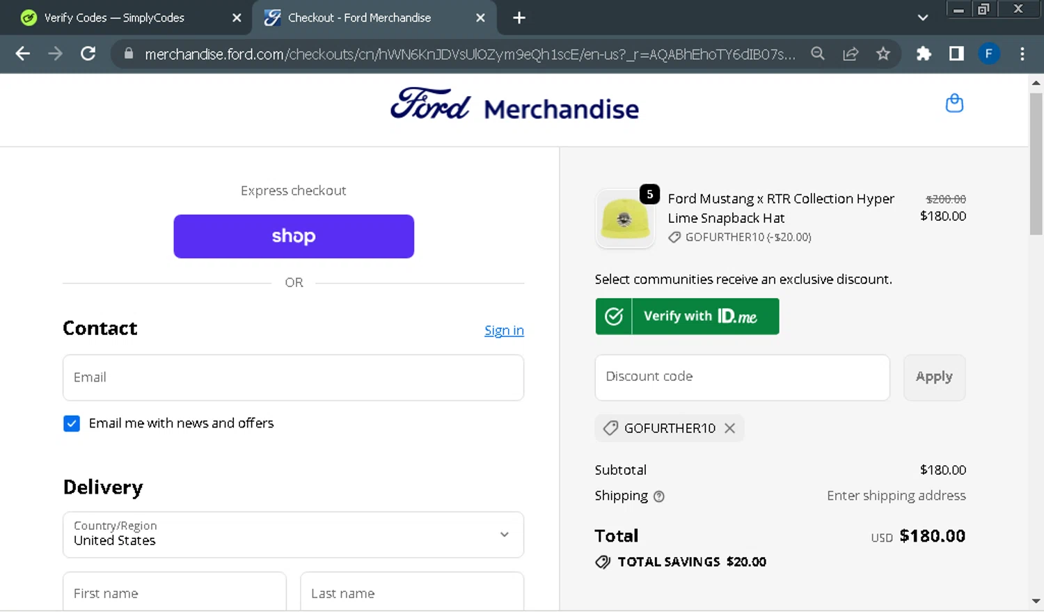Remove the GOFURTHER10 discount code
Screen dimensions: 1044x612
729,428
